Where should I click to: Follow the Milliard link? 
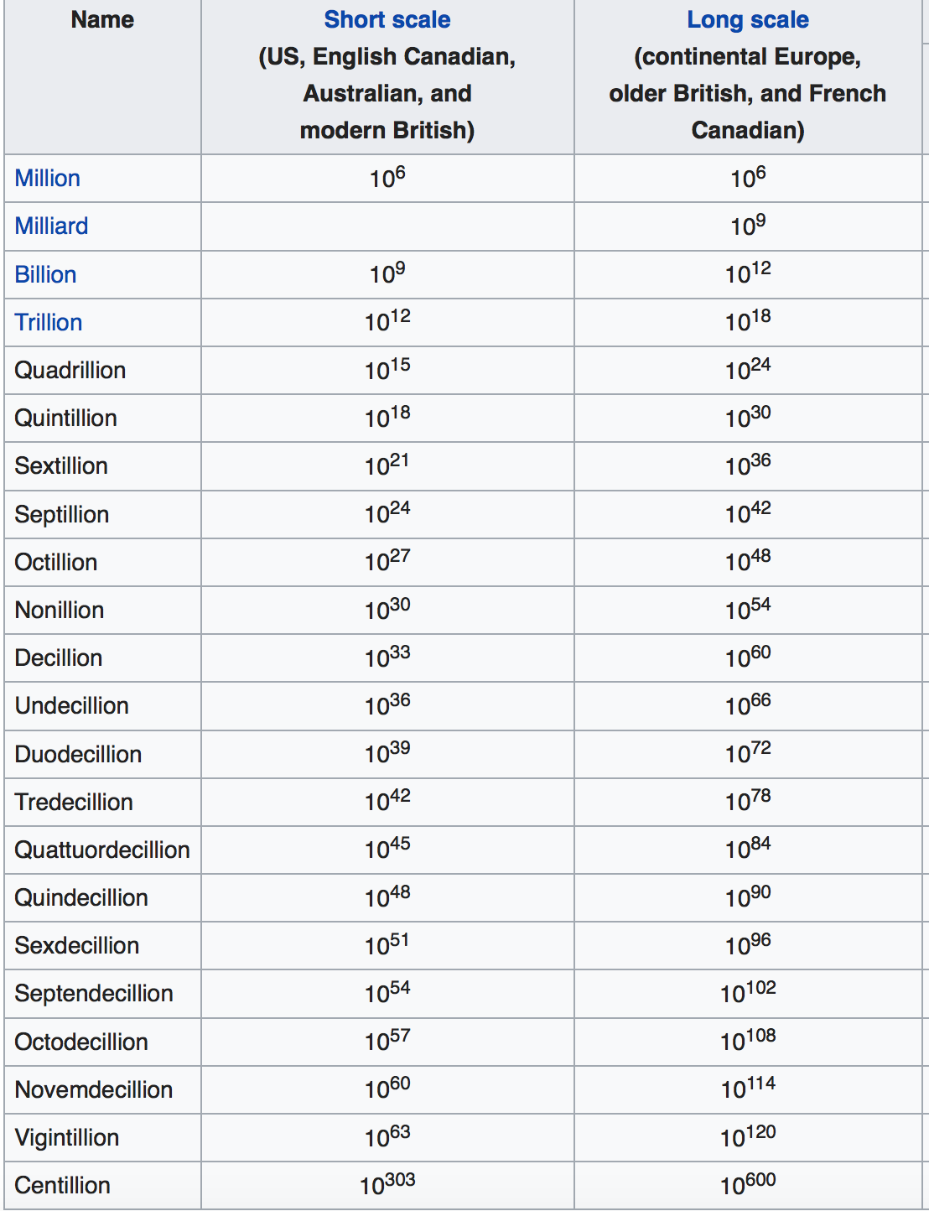[51, 226]
